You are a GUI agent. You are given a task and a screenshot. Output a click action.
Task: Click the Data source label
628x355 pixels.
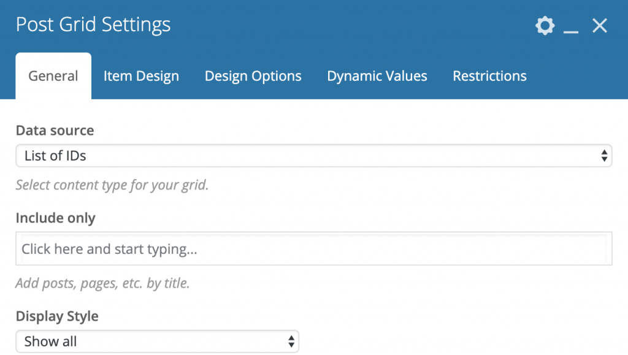[x=55, y=131]
